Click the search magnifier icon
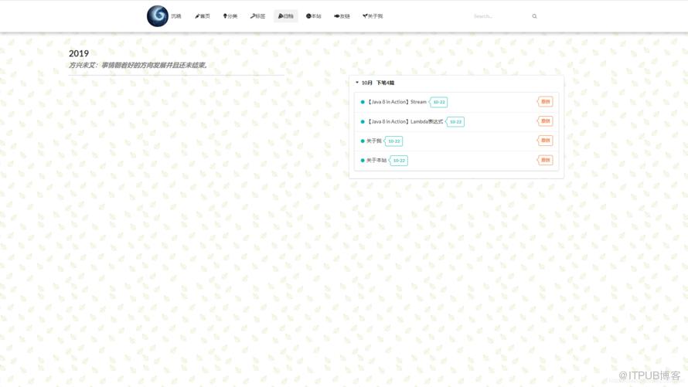The image size is (688, 387). (534, 16)
